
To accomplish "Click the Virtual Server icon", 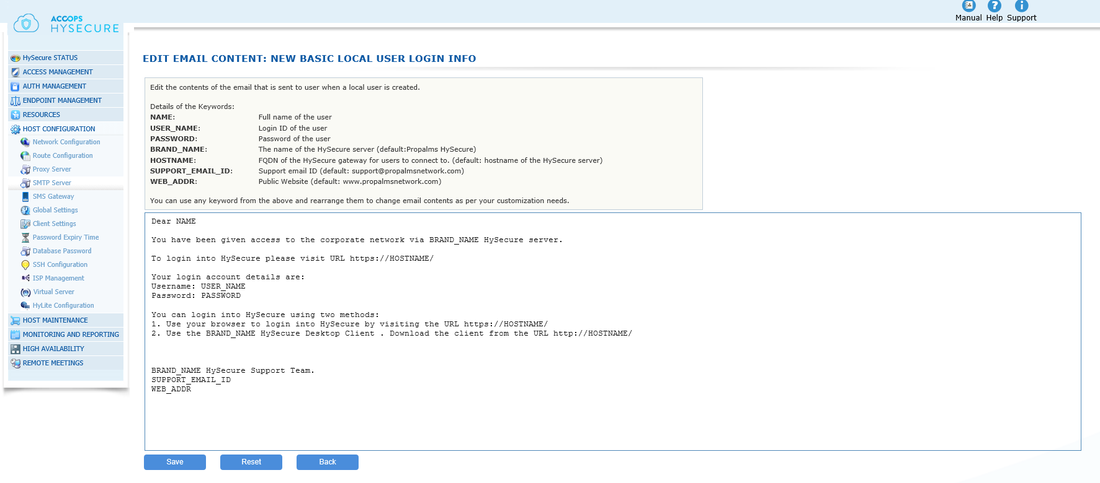I will (x=25, y=292).
